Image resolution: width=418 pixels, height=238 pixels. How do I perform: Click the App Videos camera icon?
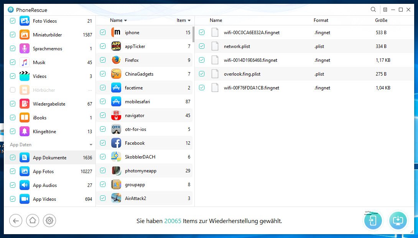tap(25, 199)
